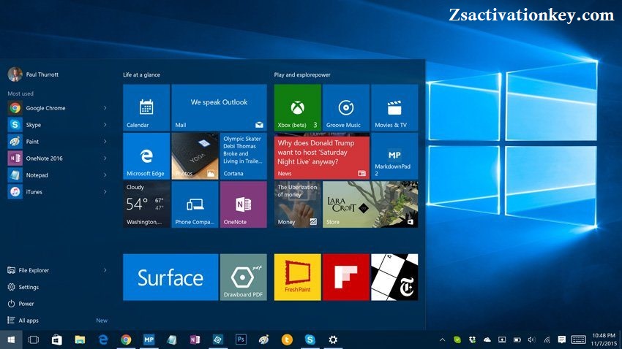Switch to Chrome on the taskbar
Image resolution: width=622 pixels, height=349 pixels.
click(x=126, y=340)
